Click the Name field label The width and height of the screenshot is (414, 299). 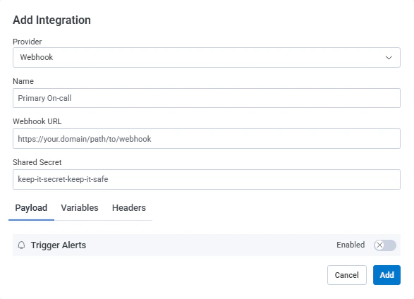pos(23,81)
